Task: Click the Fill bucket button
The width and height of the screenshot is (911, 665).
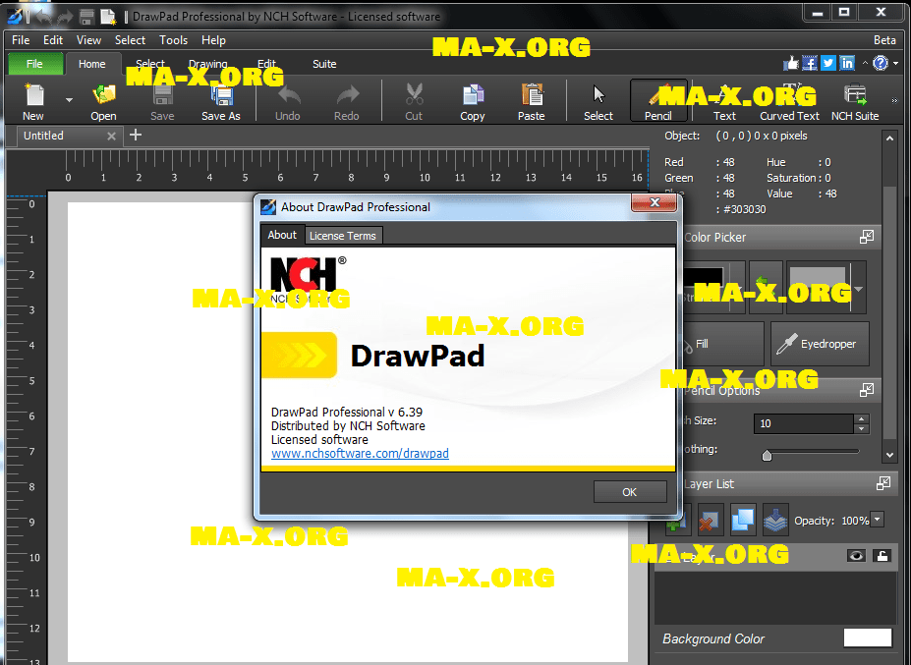Action: coord(720,344)
